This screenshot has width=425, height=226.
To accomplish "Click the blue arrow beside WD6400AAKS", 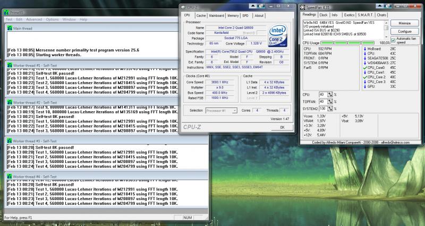I will pyautogui.click(x=365, y=63).
